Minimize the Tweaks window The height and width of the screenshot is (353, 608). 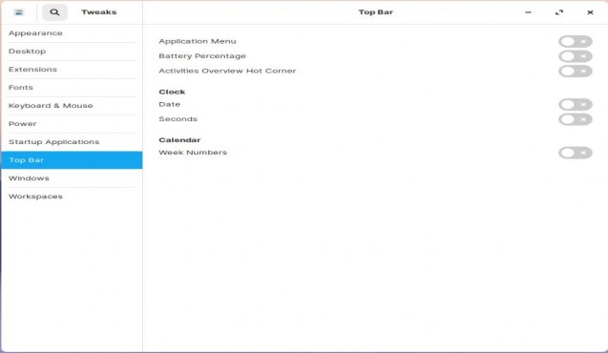[x=528, y=12]
